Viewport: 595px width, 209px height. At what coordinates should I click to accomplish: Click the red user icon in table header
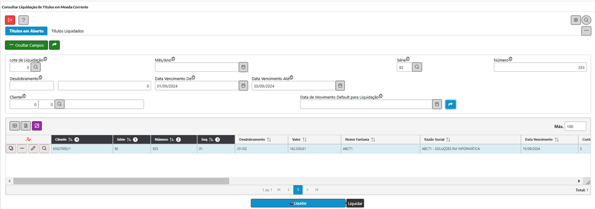point(29,139)
